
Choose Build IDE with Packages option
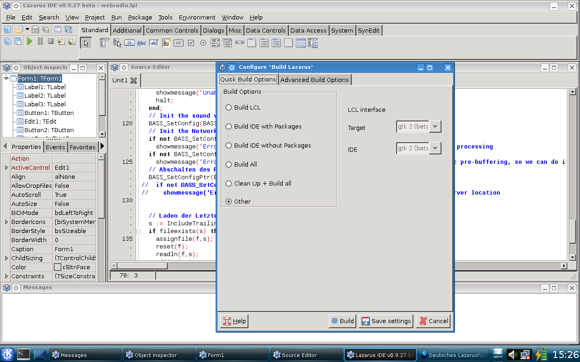pyautogui.click(x=229, y=127)
